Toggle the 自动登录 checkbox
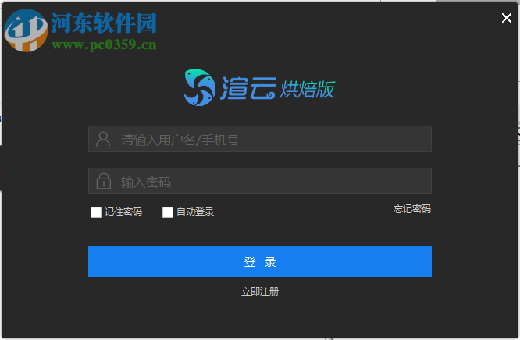This screenshot has width=520, height=340. coord(168,212)
